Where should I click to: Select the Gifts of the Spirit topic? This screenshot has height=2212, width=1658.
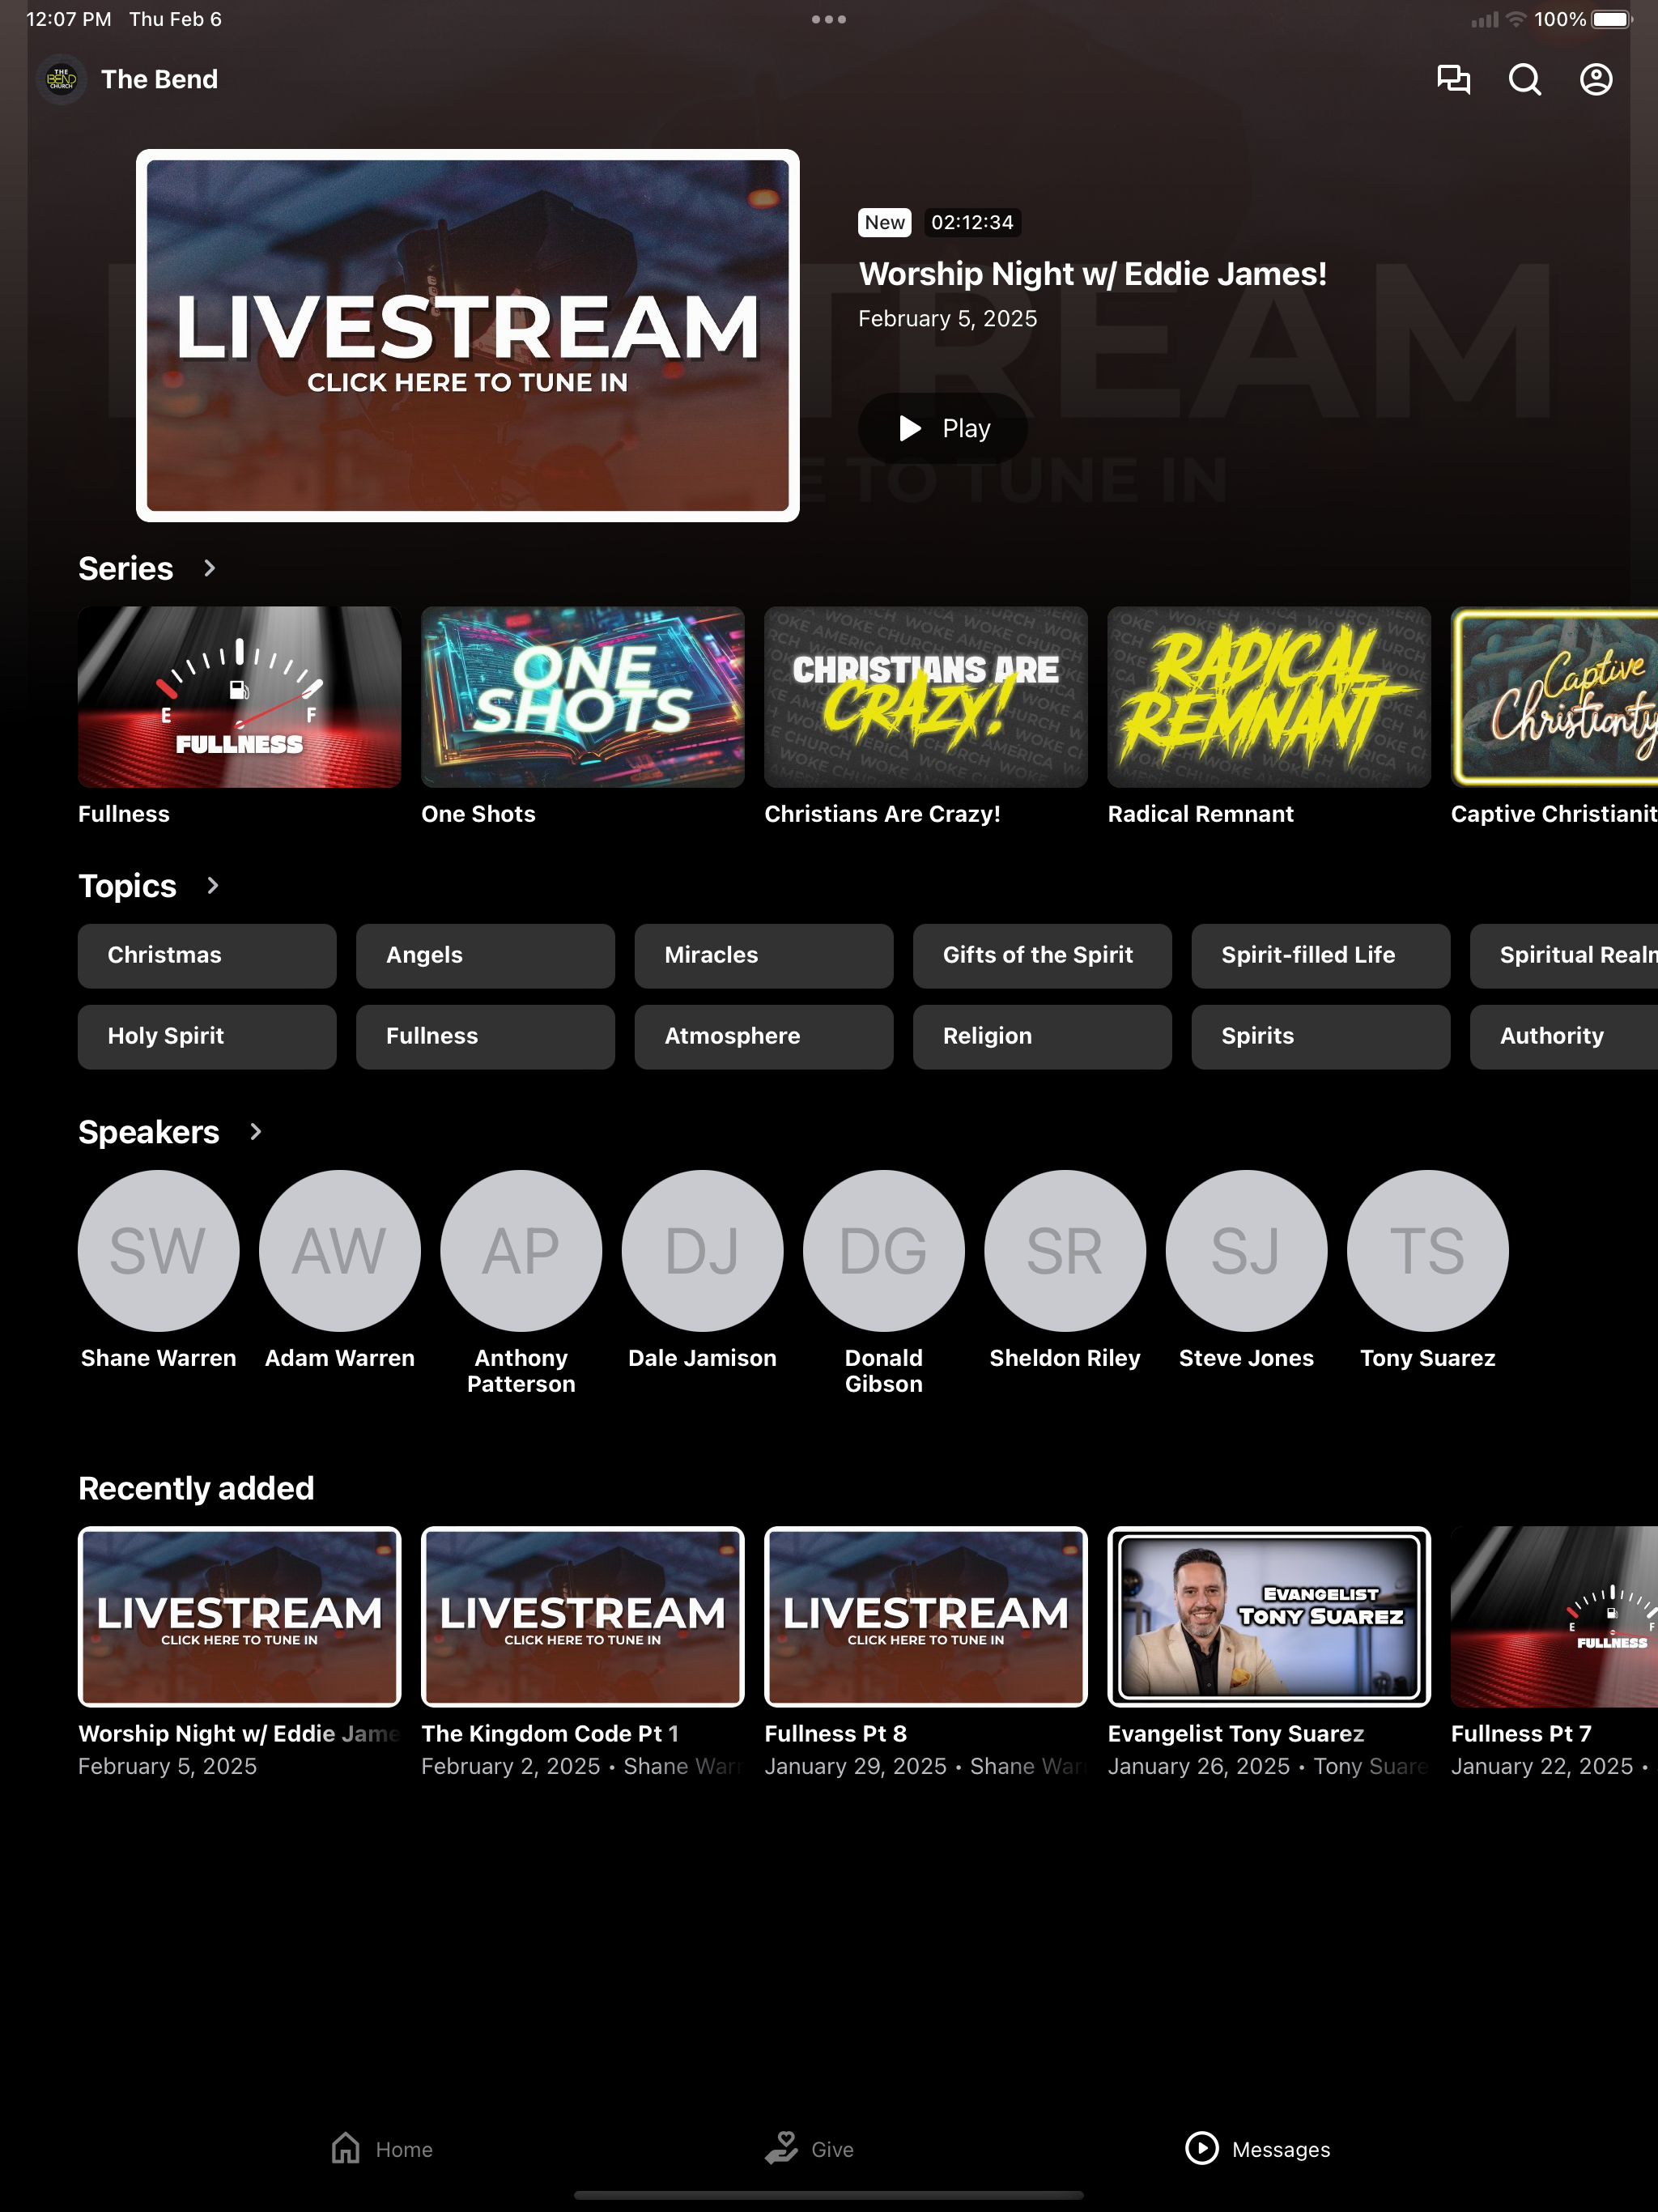pyautogui.click(x=1042, y=955)
